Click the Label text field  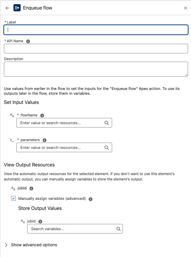pos(96,30)
